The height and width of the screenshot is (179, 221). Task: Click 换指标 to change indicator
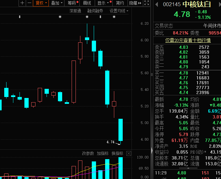(x=117, y=153)
